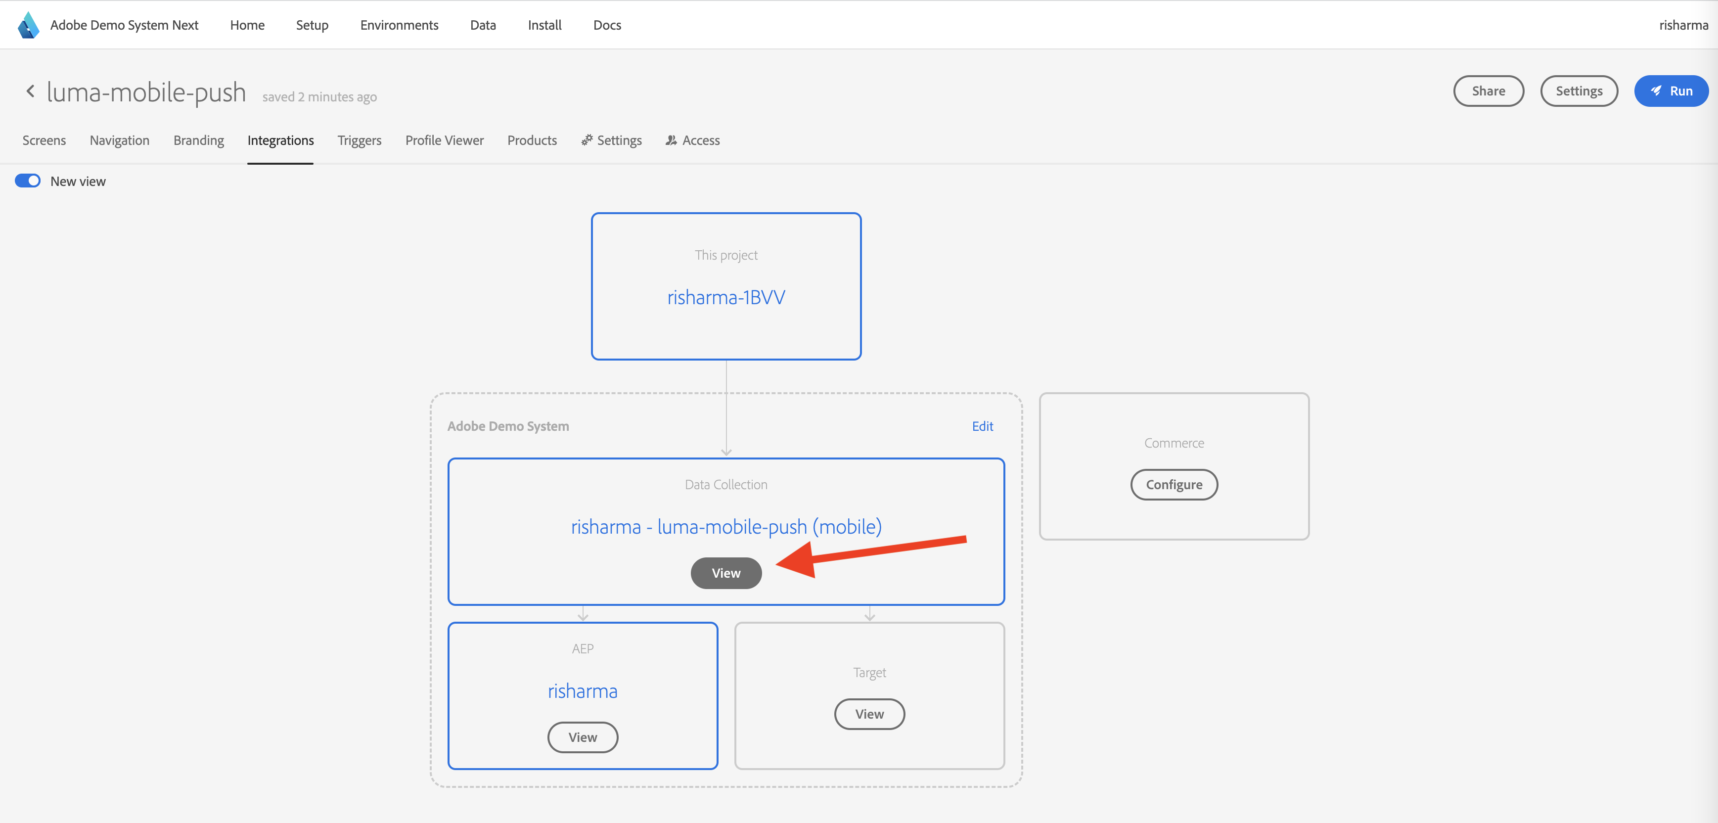The image size is (1718, 823).
Task: Click the 'saved 2 minutes ago' status
Action: 319,97
